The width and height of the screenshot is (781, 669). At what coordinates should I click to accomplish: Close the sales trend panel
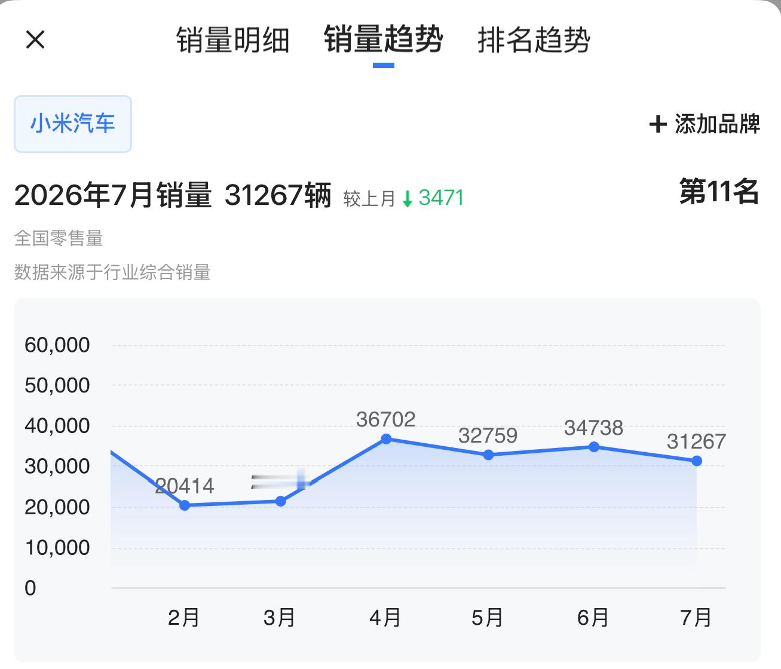(35, 40)
